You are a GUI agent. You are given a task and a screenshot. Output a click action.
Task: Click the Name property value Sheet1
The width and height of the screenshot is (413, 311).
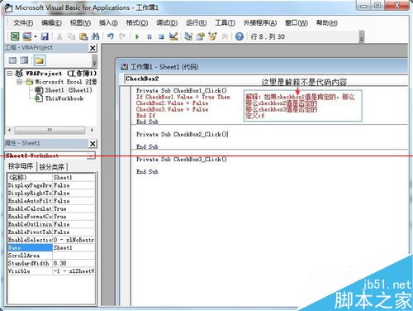click(x=74, y=247)
